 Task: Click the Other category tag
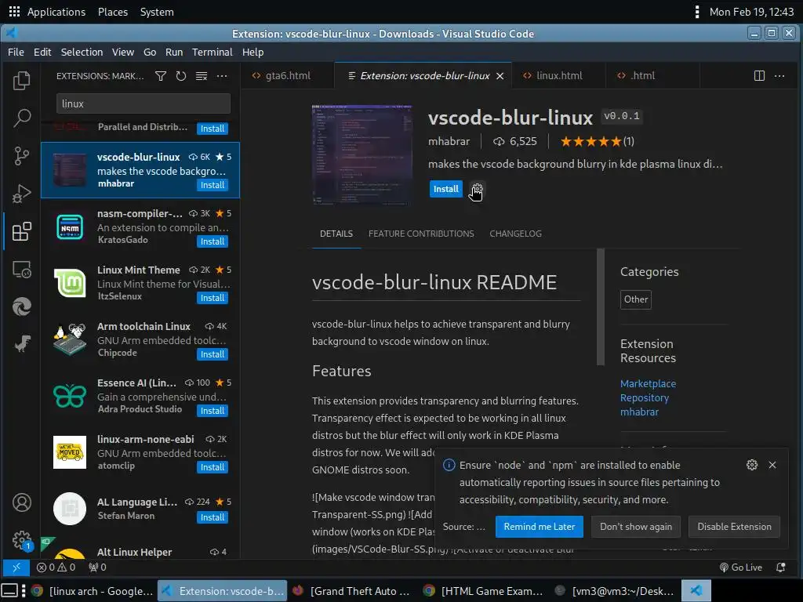coord(635,299)
